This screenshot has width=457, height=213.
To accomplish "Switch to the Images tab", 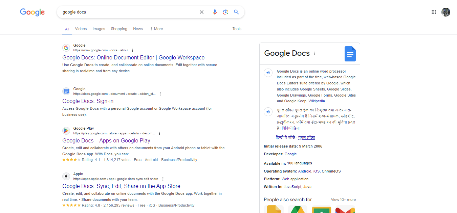I will 99,29.
